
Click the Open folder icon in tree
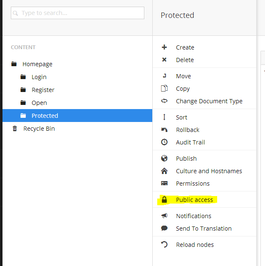tap(23, 103)
